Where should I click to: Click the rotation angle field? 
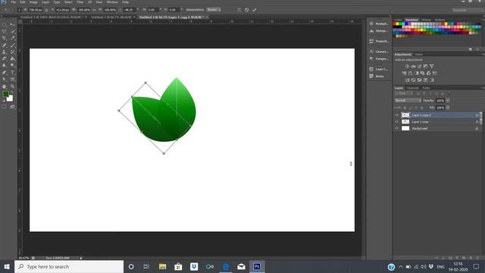click(x=129, y=10)
